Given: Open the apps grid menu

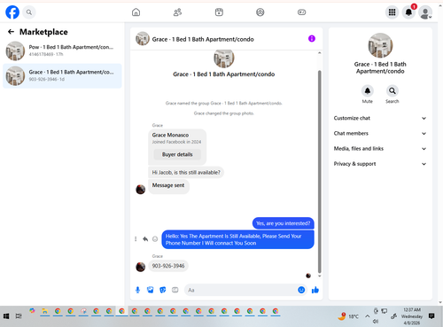Looking at the screenshot, I should (x=392, y=12).
